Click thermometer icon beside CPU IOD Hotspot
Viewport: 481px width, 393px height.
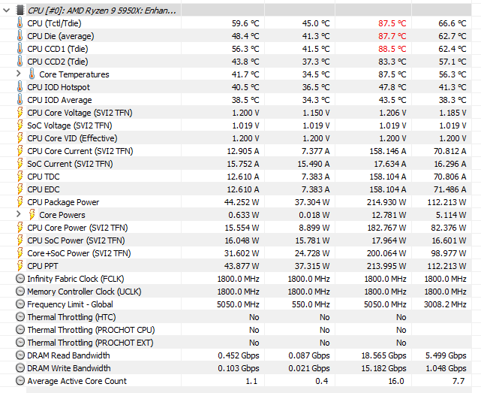pos(20,87)
